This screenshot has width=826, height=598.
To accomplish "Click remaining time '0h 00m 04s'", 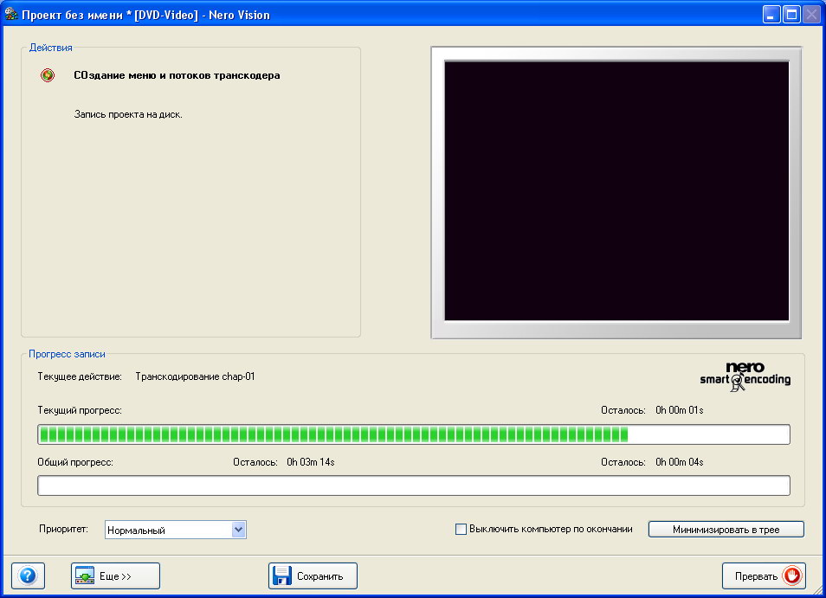I will point(680,462).
